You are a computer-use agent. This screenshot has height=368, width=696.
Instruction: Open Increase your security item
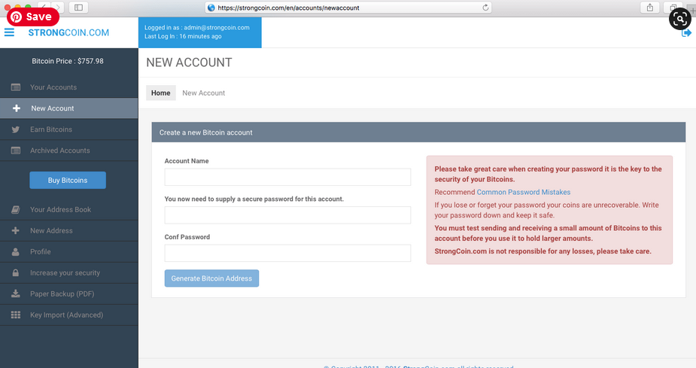coord(68,273)
